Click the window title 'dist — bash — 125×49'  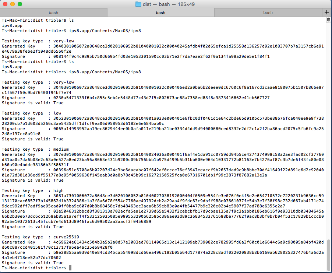coord(169,4)
